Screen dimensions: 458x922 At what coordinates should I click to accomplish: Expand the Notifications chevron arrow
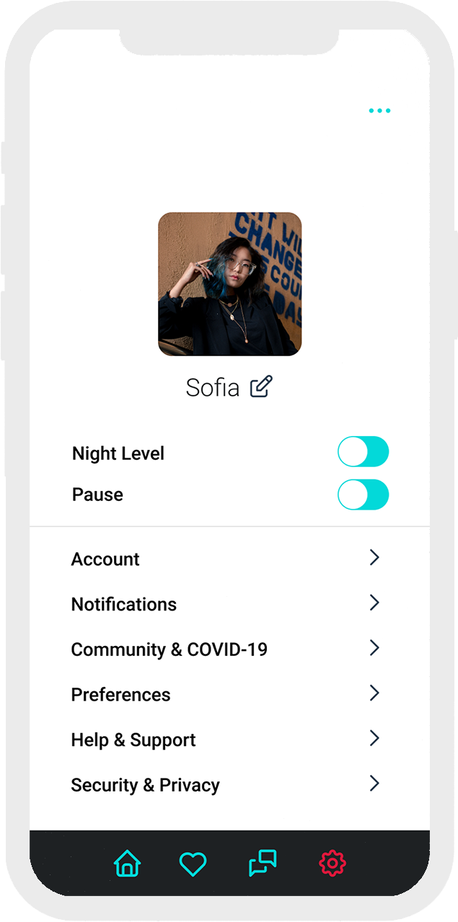[x=374, y=603]
